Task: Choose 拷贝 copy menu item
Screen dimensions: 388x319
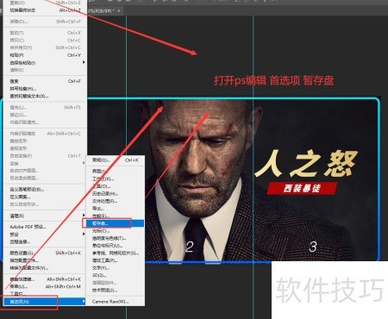Action: 45,41
